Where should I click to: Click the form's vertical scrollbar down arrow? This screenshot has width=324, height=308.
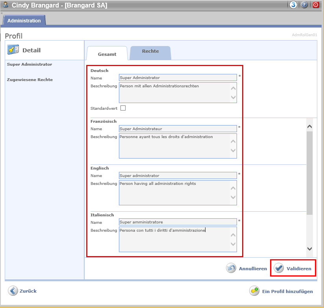pos(309,249)
